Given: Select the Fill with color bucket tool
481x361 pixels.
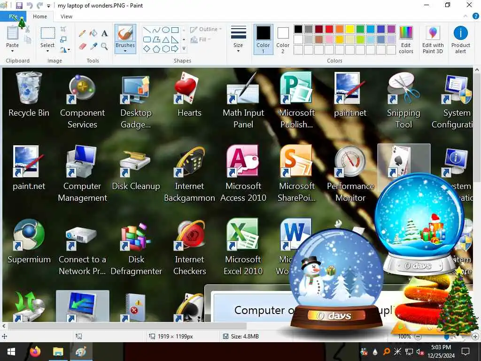Looking at the screenshot, I should (93, 33).
